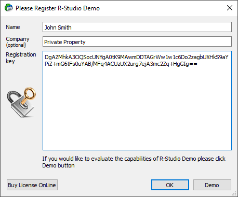Click the first line of the registration key
Viewport: 238px width, 197px height.
point(137,57)
